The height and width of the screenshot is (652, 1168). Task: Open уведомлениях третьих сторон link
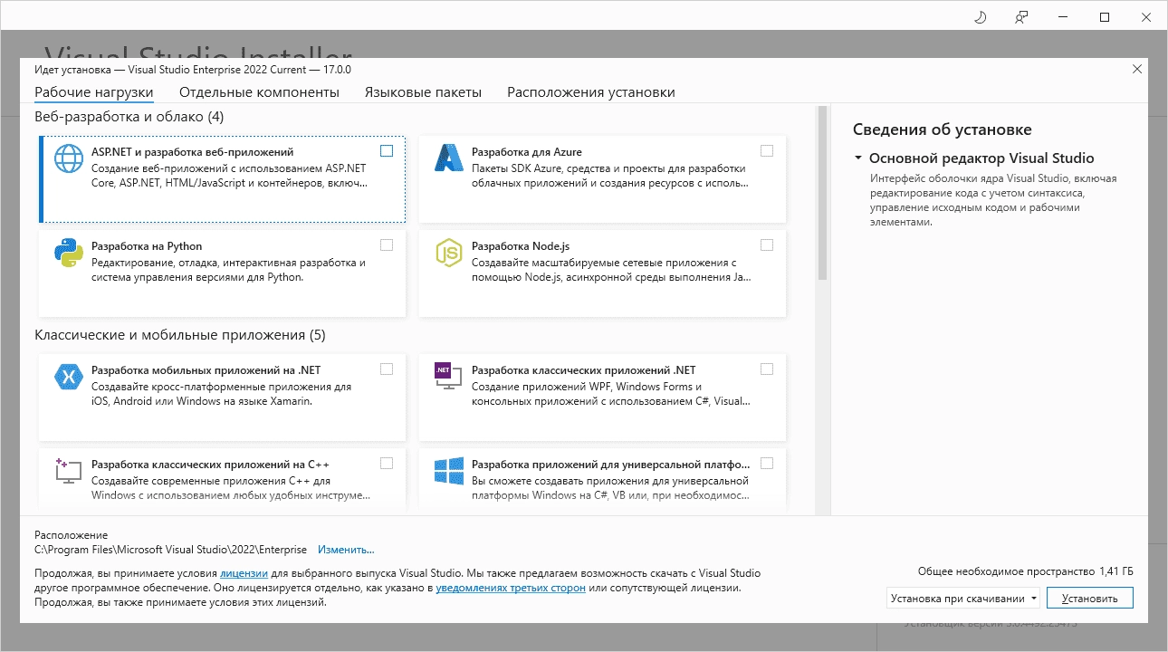tap(511, 588)
